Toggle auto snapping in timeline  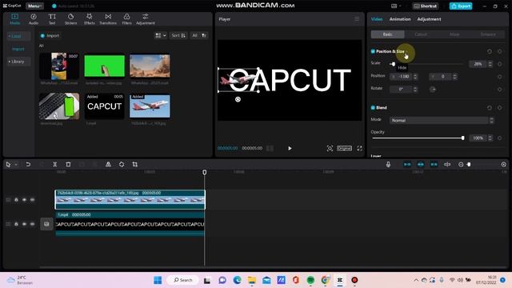pyautogui.click(x=421, y=164)
